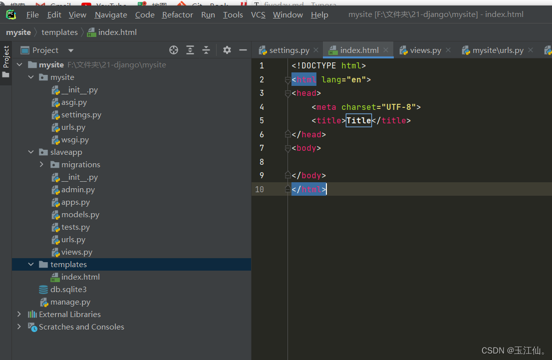This screenshot has width=552, height=360.
Task: Open the Tools menu
Action: [233, 15]
